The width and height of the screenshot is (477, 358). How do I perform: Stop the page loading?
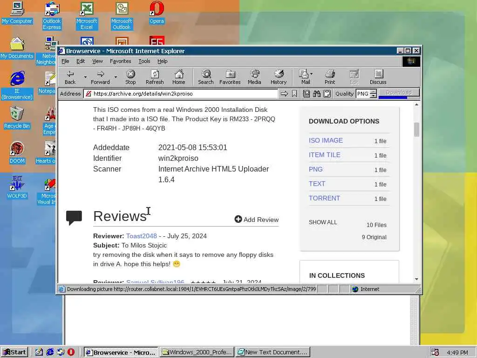tap(130, 77)
